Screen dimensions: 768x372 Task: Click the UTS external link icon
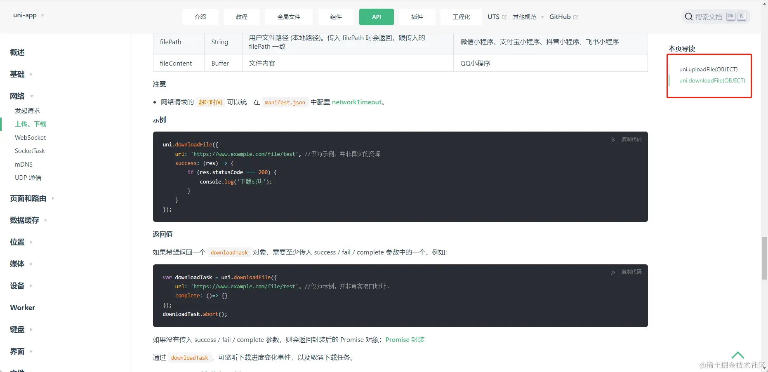click(x=504, y=17)
